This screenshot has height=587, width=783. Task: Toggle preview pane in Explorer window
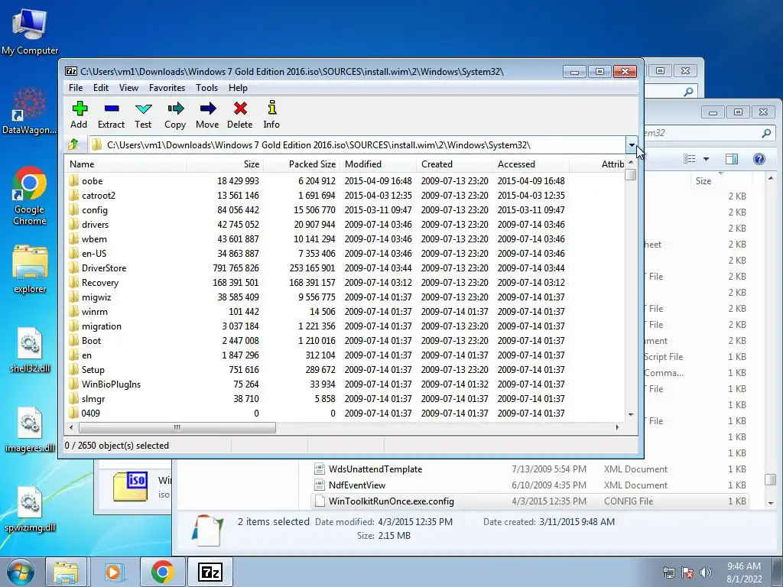[732, 159]
